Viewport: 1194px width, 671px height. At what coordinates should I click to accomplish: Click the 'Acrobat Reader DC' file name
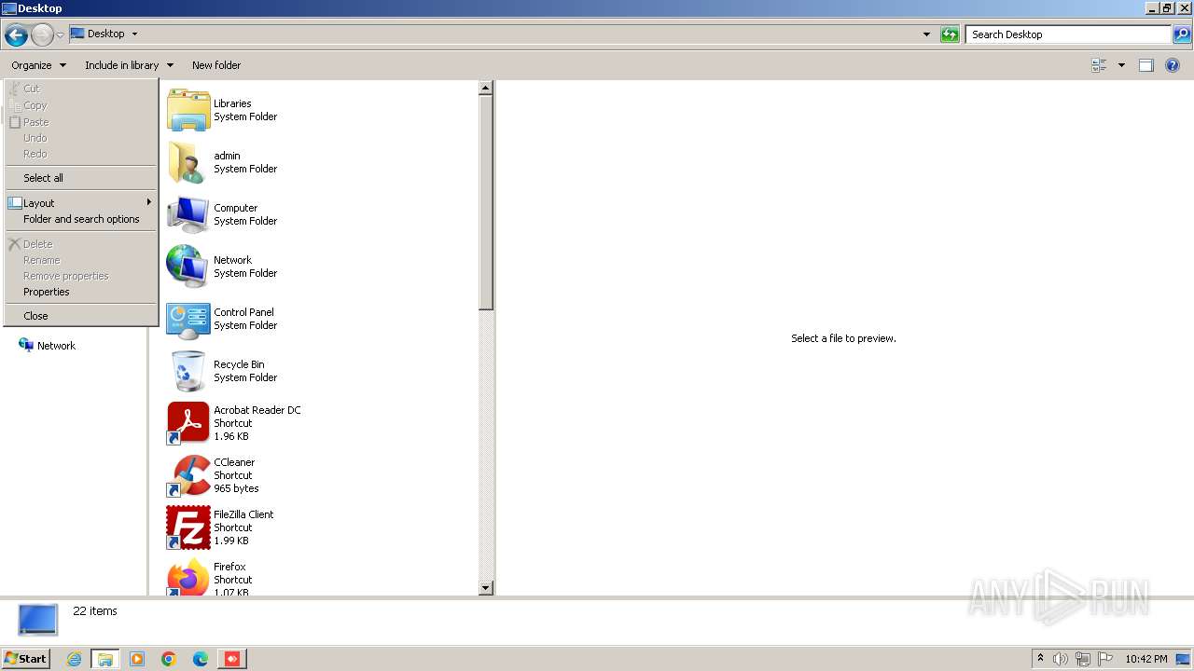point(257,410)
